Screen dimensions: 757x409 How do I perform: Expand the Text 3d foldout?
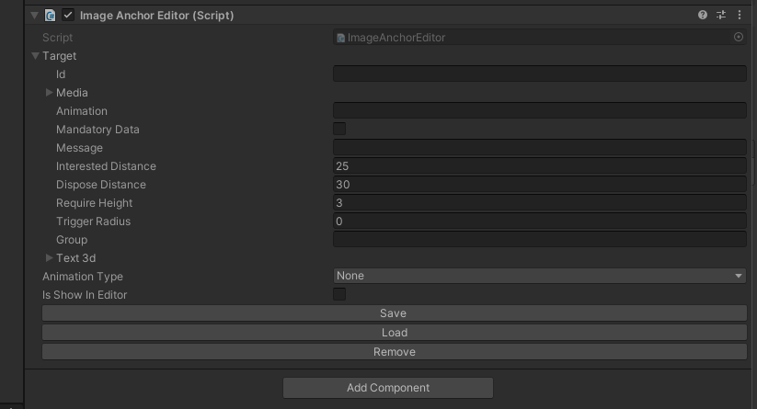click(x=50, y=258)
